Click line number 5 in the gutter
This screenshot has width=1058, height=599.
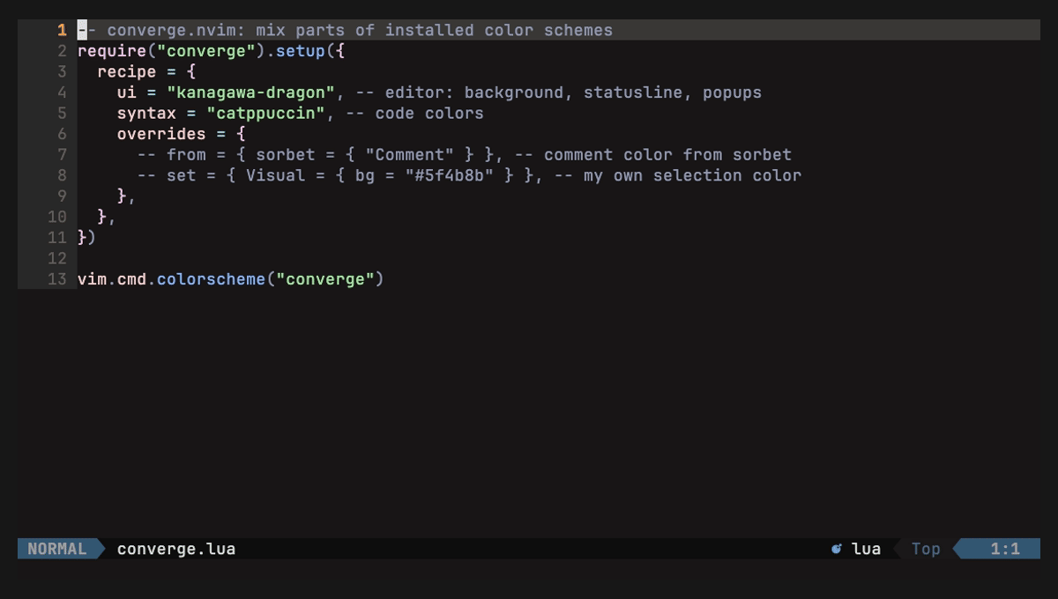62,113
